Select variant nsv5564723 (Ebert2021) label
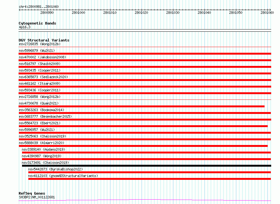The height and width of the screenshot is (204, 280). coord(40,123)
